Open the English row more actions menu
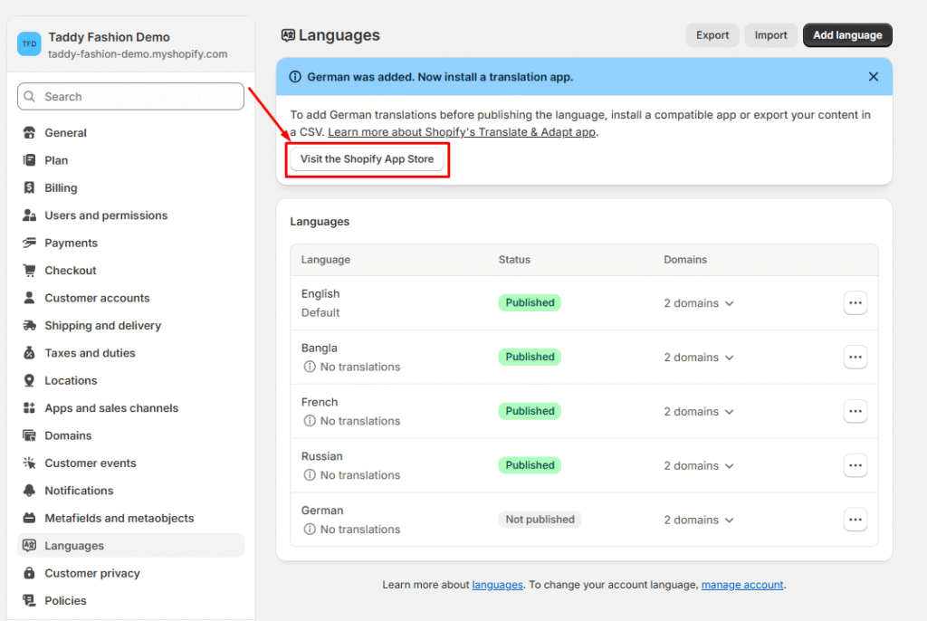The image size is (927, 621). [855, 303]
